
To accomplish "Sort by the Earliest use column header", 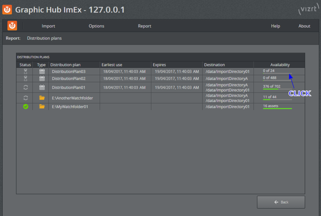I will pos(112,65).
